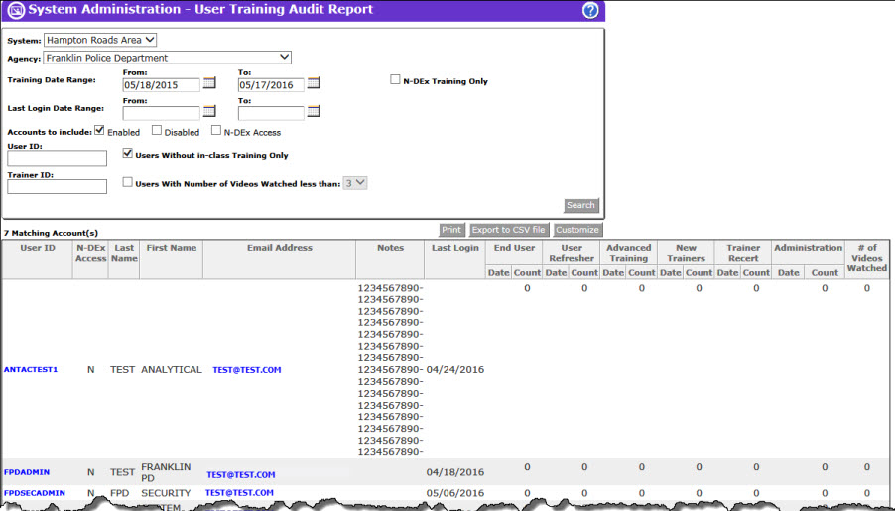Click the System Administration header logo icon
The width and height of the screenshot is (895, 511).
(x=12, y=10)
